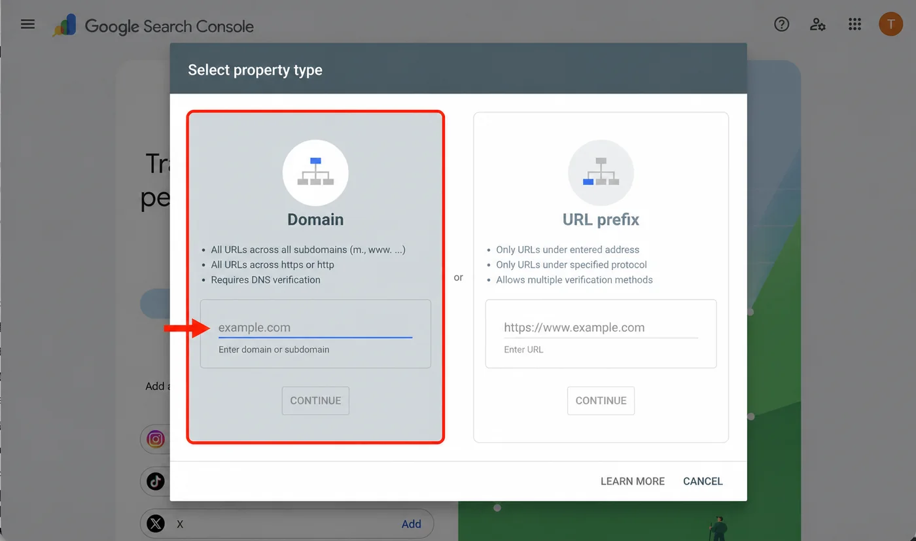
Task: Click 'Only URLs under entered address' text
Action: click(568, 250)
